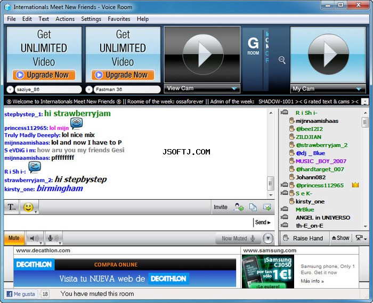Click the Invite button
The height and width of the screenshot is (303, 373).
221,207
